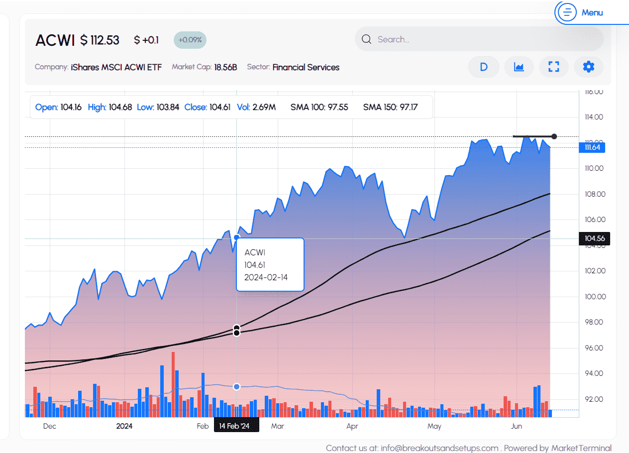
Task: Click the Jun label on time axis
Action: (517, 426)
